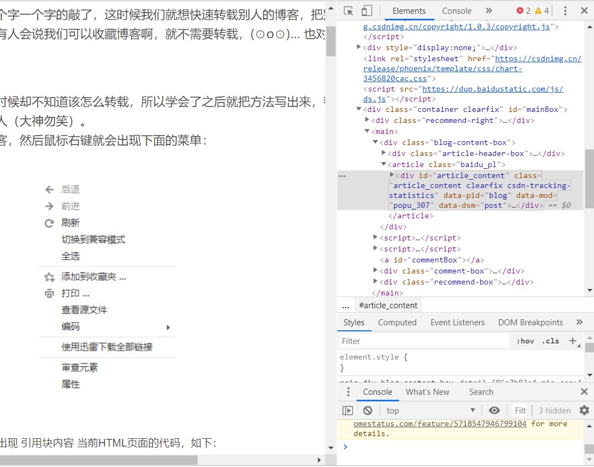
Task: Expand the recommend-box div node
Action: [x=375, y=281]
